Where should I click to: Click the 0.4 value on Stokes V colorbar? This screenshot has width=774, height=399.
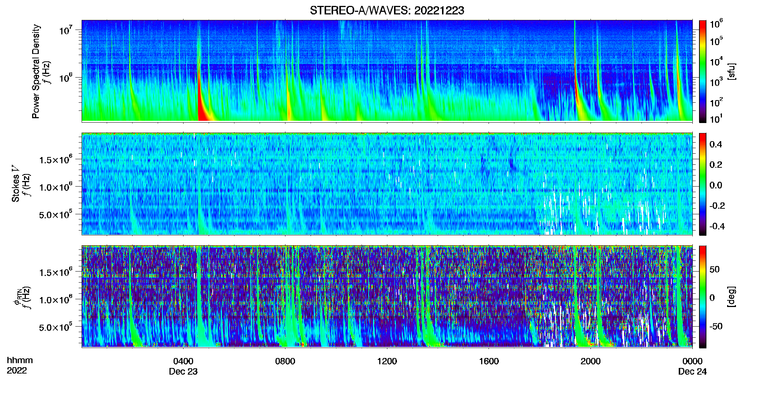coord(716,144)
